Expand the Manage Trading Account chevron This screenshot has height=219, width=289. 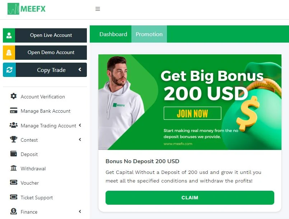[80, 125]
